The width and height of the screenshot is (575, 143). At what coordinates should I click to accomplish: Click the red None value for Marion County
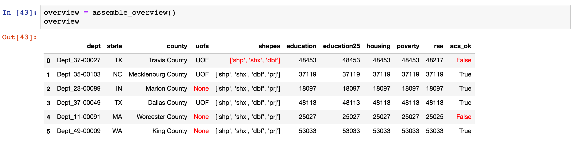click(x=201, y=89)
